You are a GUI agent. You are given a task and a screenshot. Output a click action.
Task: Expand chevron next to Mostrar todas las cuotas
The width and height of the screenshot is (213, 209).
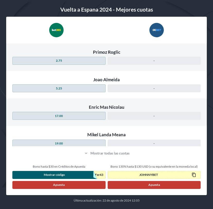[x=86, y=153]
